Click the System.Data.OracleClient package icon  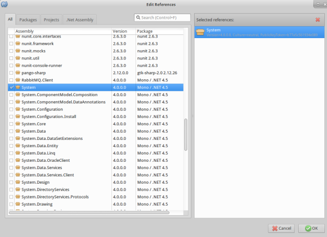tap(18, 160)
